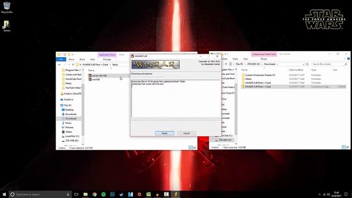Switch Downloads window to details view icon
This screenshot has height=198, width=352.
pyautogui.click(x=343, y=147)
